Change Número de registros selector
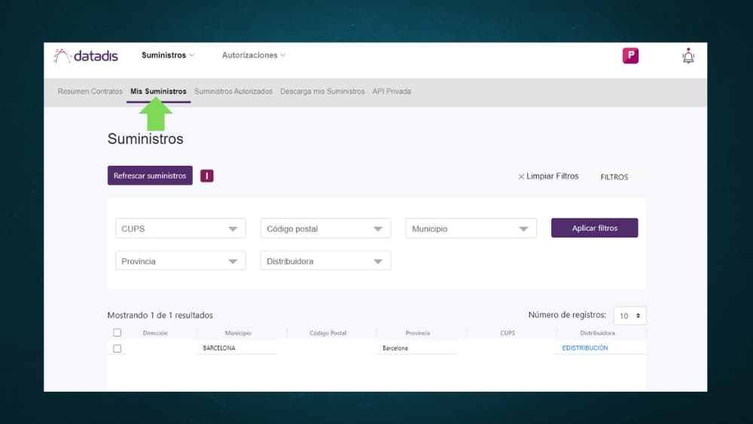The image size is (753, 424). pos(630,316)
